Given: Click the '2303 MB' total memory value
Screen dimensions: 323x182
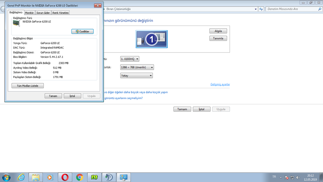Looking at the screenshot, I should click(64, 63).
